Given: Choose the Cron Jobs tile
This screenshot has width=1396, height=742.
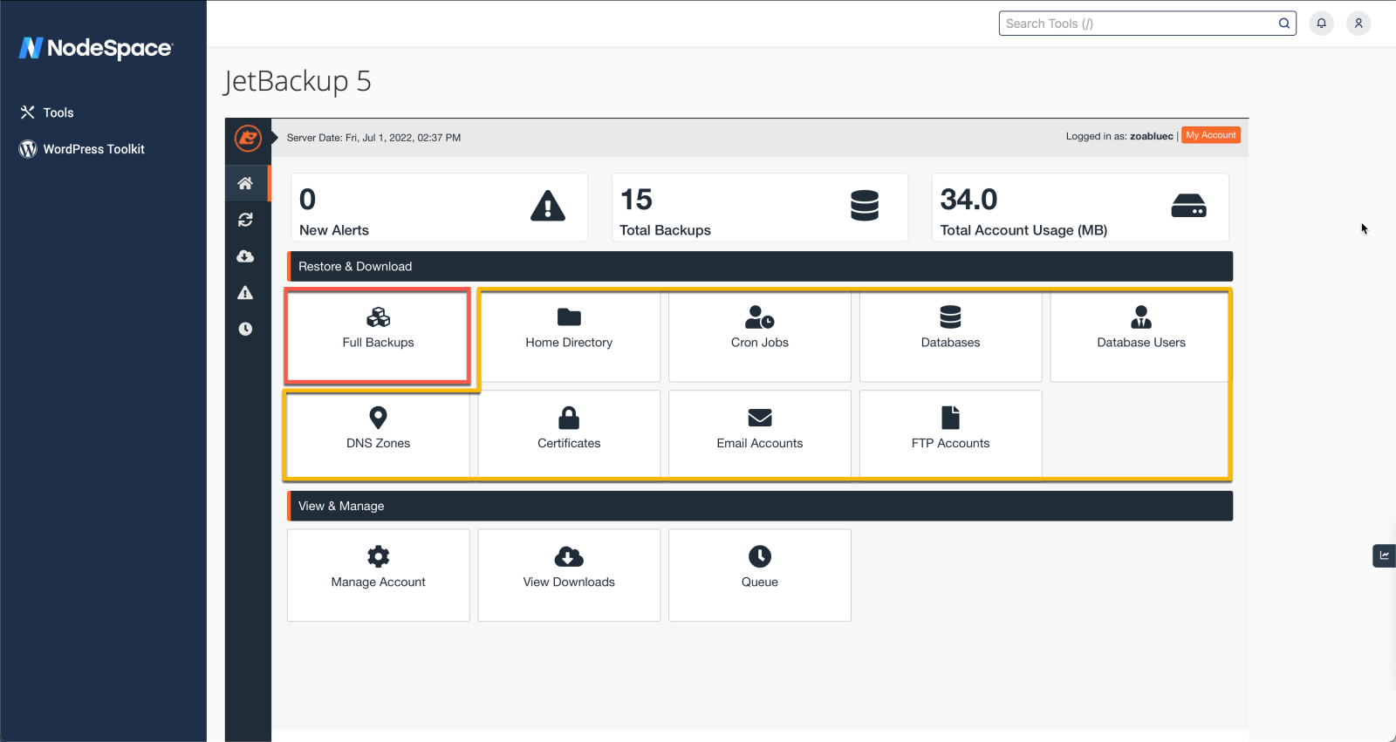Looking at the screenshot, I should coord(759,336).
